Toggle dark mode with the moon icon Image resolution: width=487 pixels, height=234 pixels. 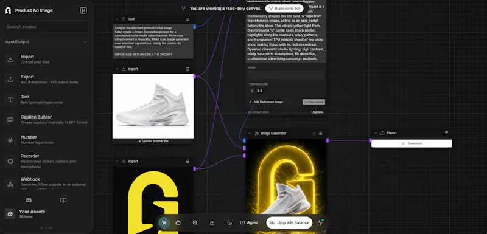[x=229, y=222]
